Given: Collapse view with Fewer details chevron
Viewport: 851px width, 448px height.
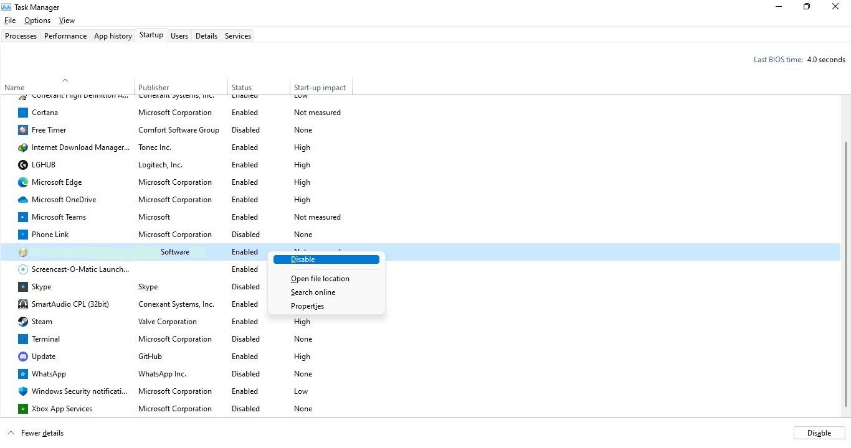Looking at the screenshot, I should click(11, 433).
